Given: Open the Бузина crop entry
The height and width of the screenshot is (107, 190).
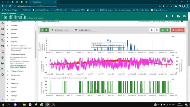Looking at the screenshot, I should (x=14, y=92).
